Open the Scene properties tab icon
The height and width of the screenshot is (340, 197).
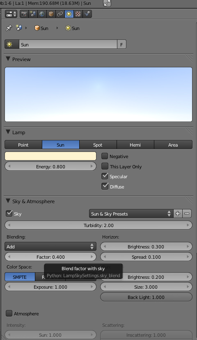33,14
